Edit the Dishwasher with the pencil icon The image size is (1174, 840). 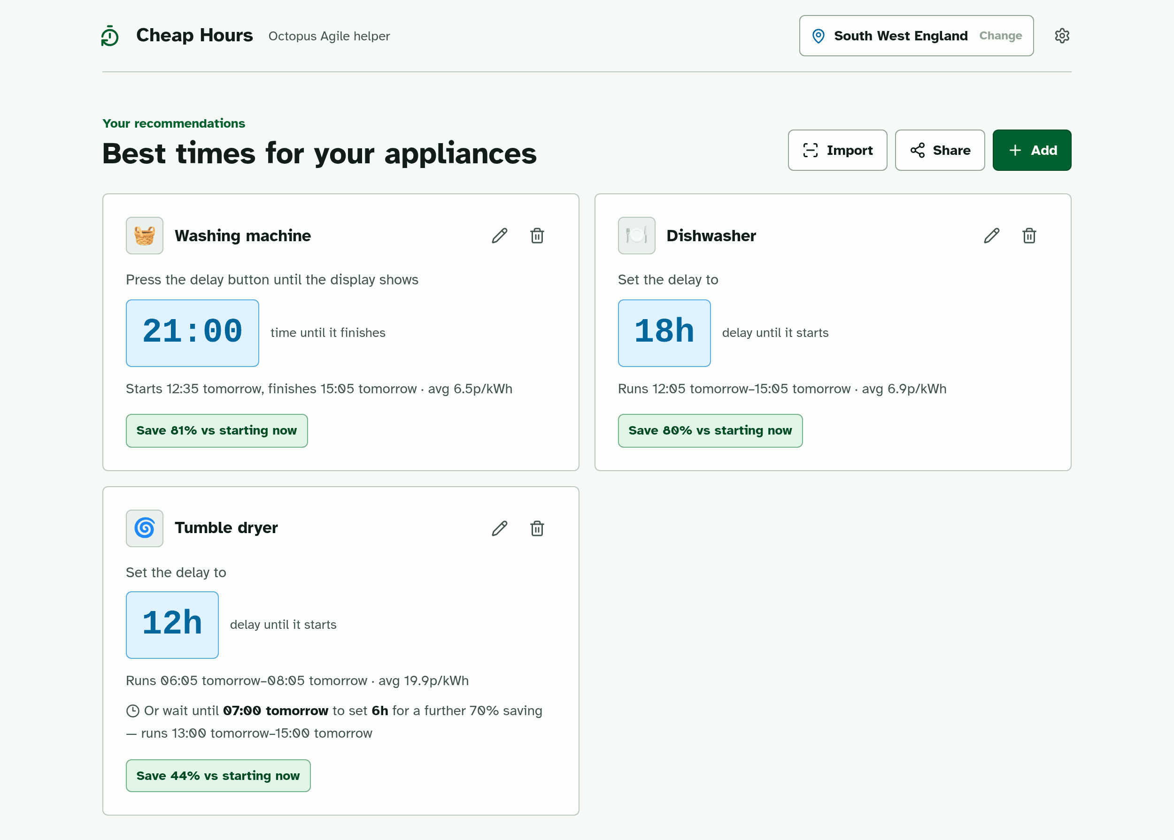[991, 236]
